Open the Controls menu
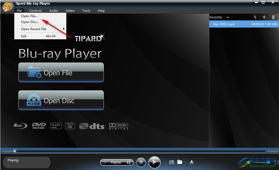The height and width of the screenshot is (170, 279). point(35,10)
